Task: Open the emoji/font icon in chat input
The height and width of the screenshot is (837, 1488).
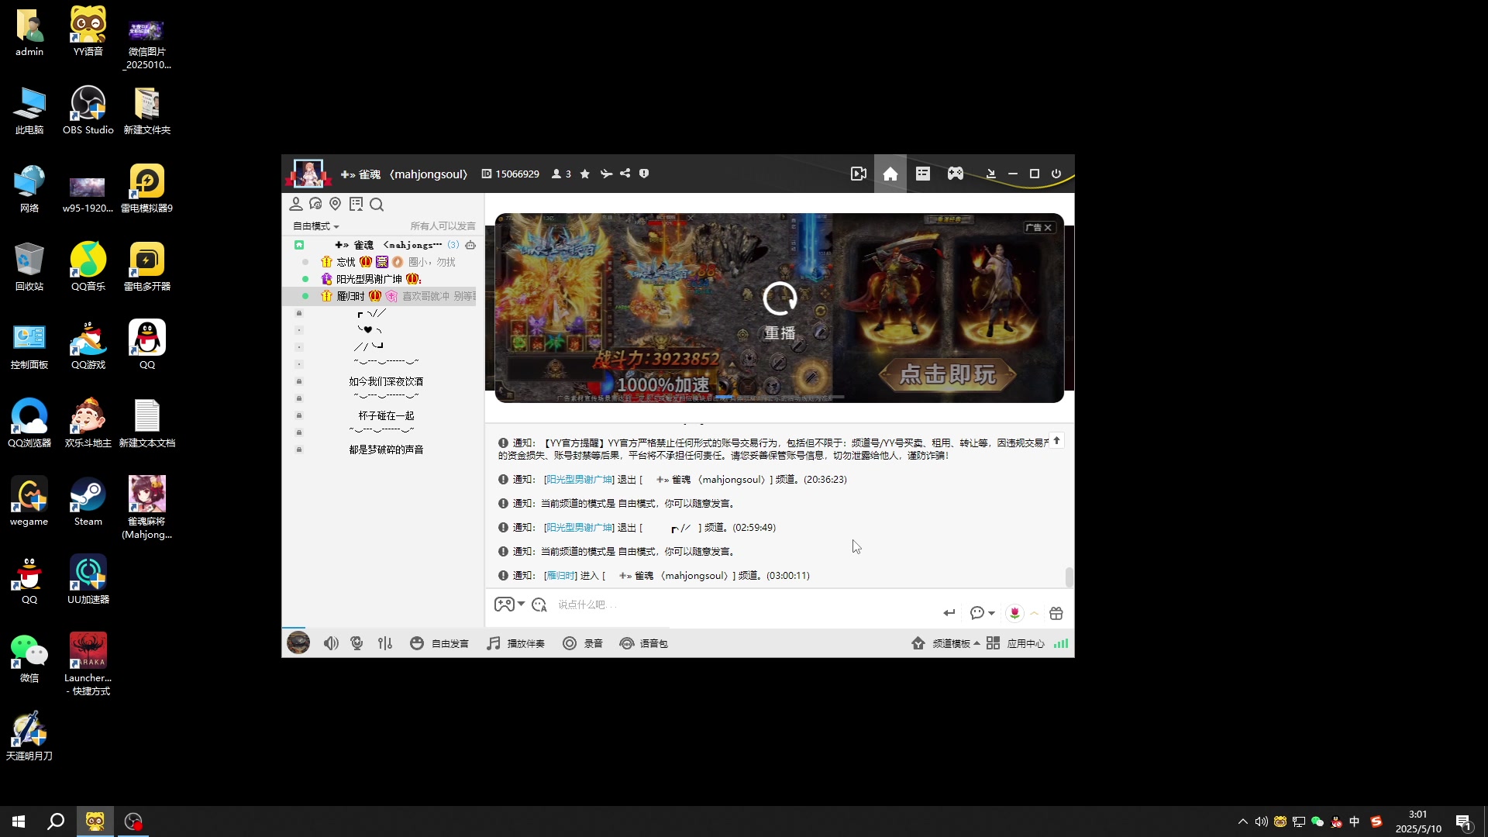Action: click(x=539, y=604)
